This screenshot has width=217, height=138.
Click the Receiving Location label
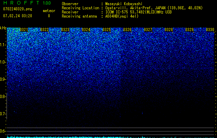(x=80, y=8)
